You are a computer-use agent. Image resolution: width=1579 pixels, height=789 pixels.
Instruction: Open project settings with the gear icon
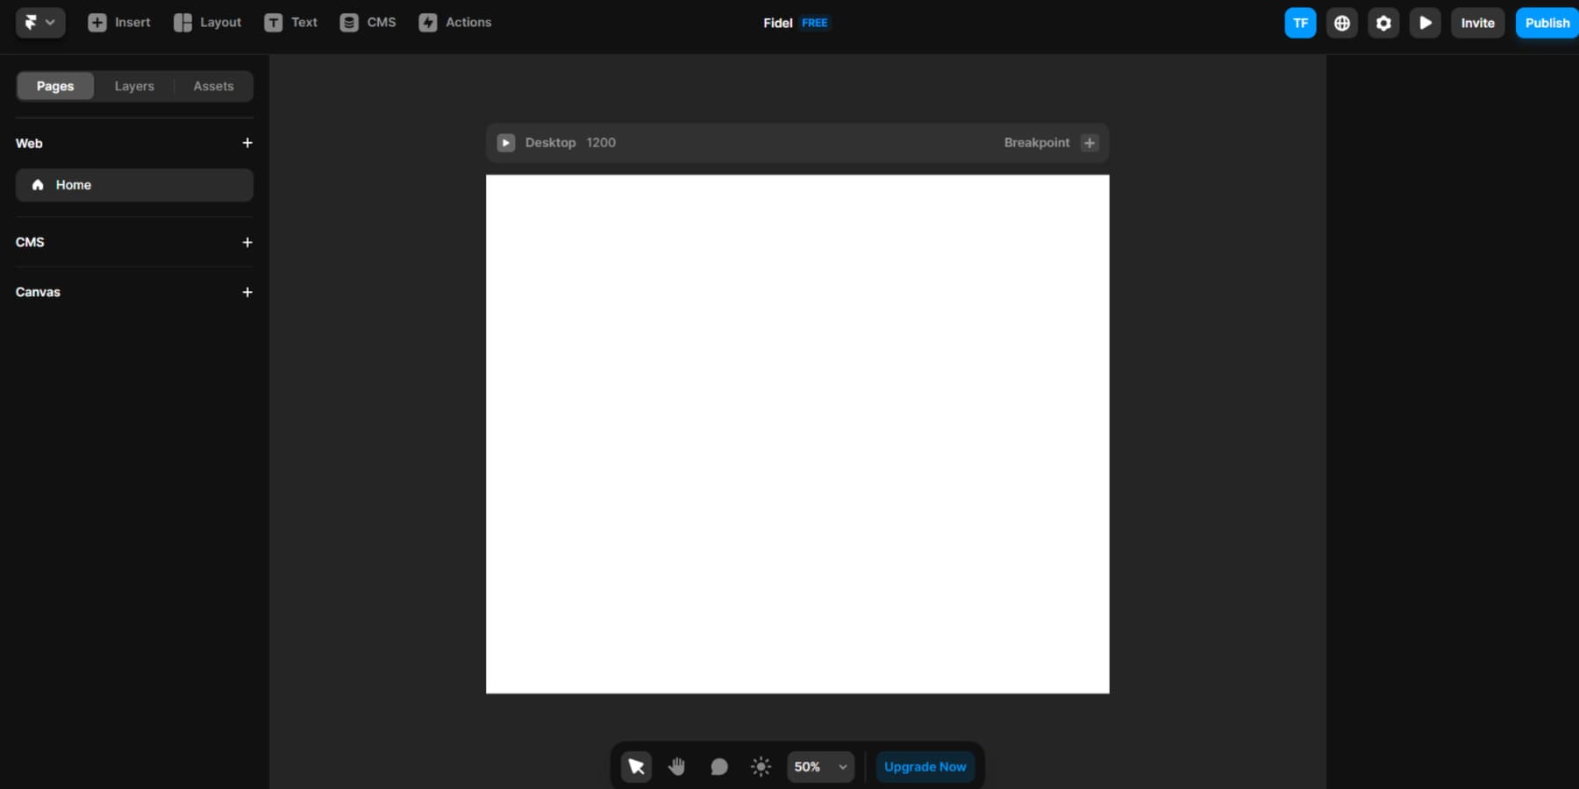click(x=1383, y=22)
